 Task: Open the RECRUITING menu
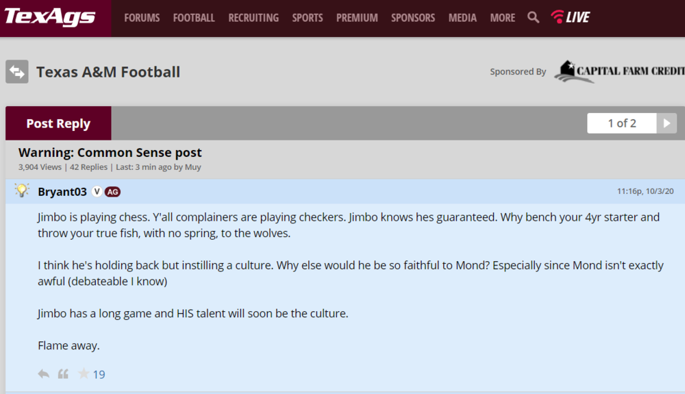click(253, 18)
